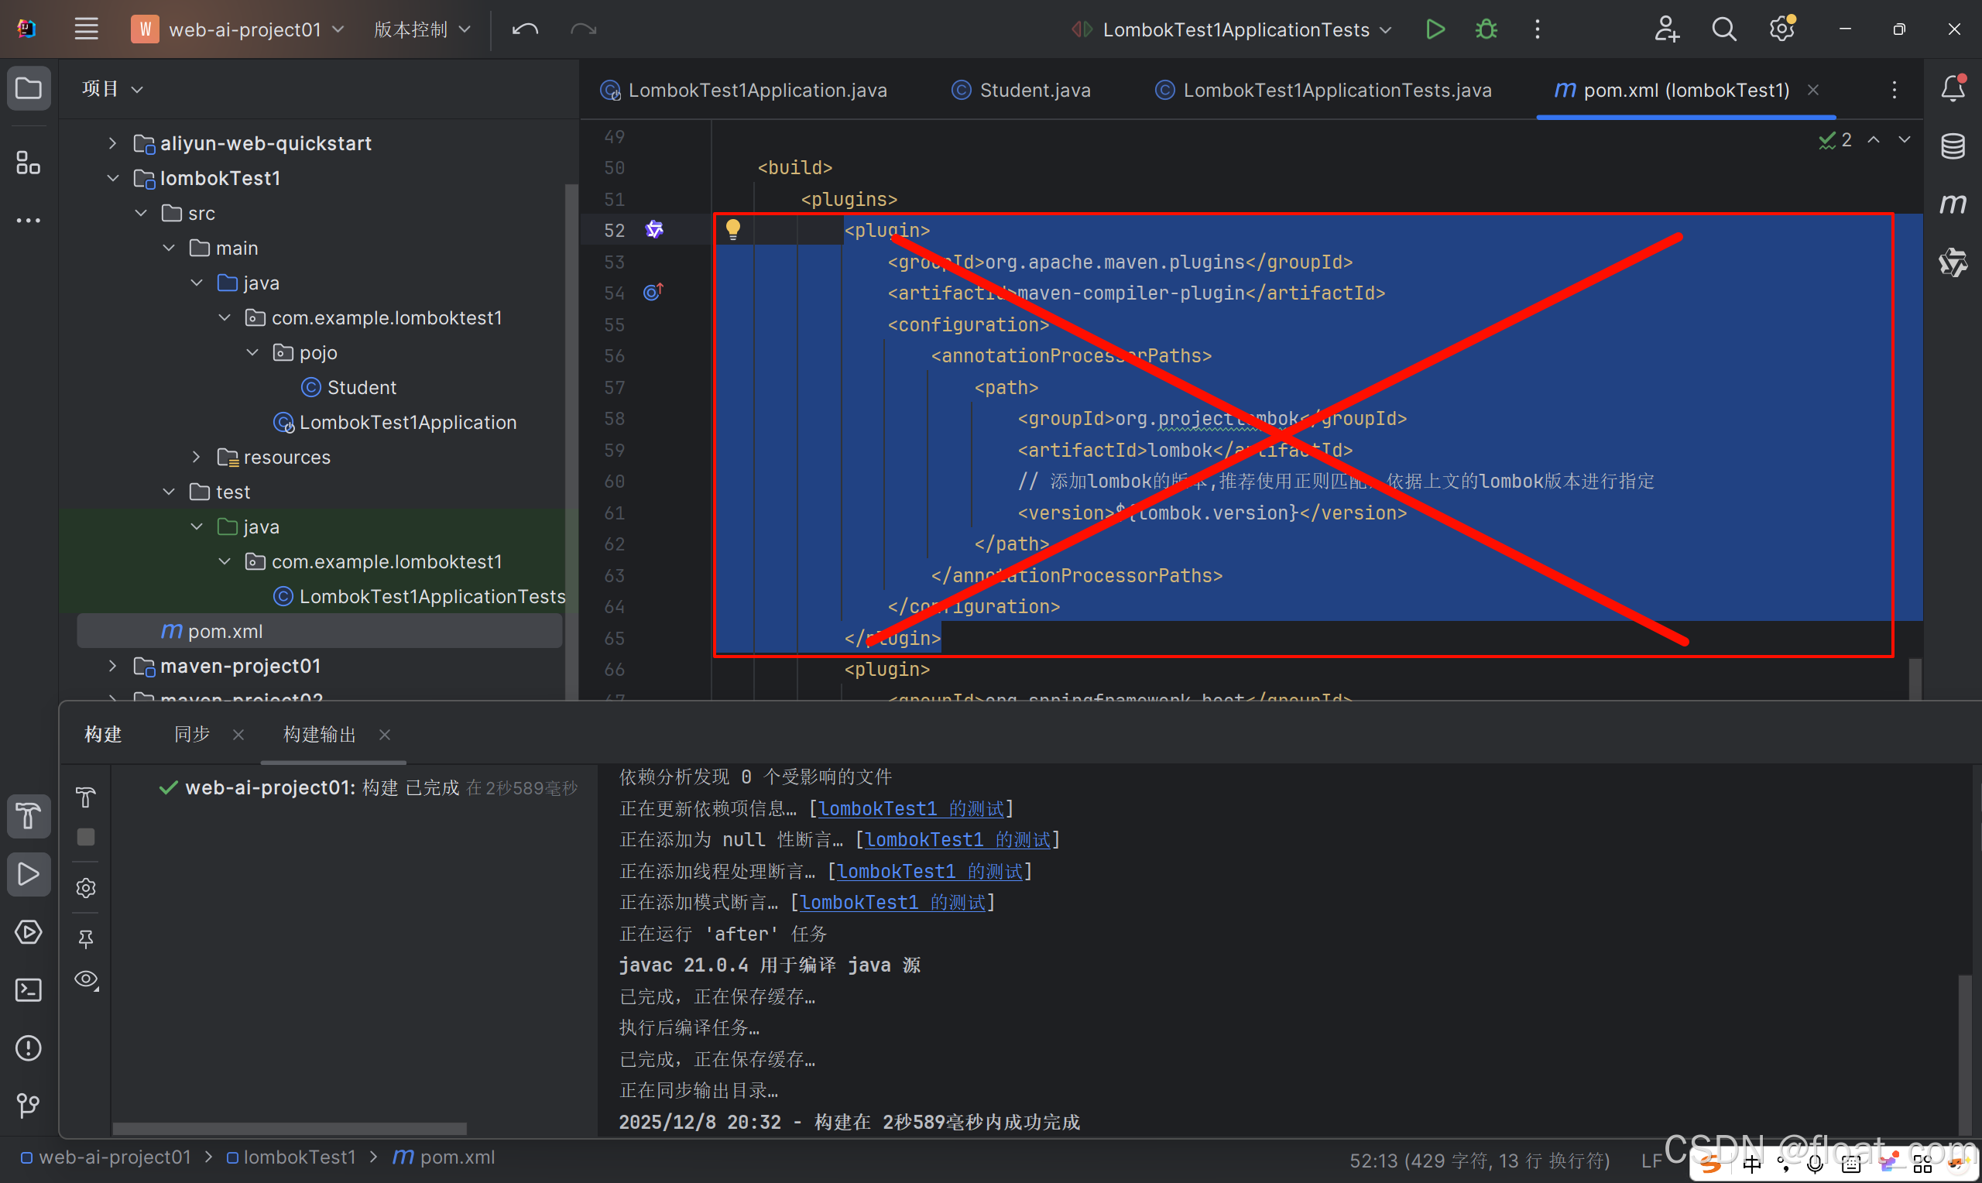Click the first lombokTest1 的测试 link
The height and width of the screenshot is (1183, 1982).
[x=911, y=808]
